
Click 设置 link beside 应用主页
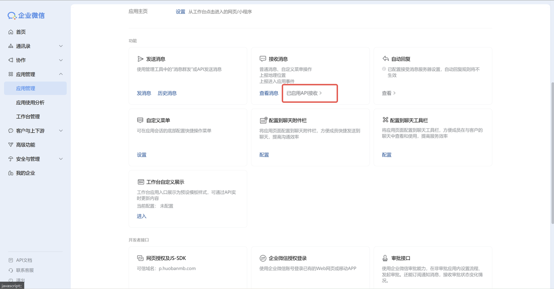point(180,12)
